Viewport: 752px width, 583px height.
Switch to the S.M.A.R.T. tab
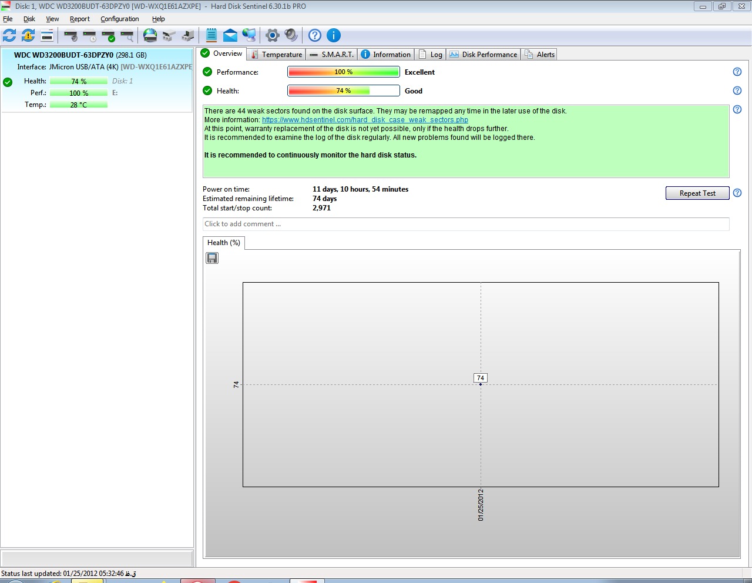point(332,54)
